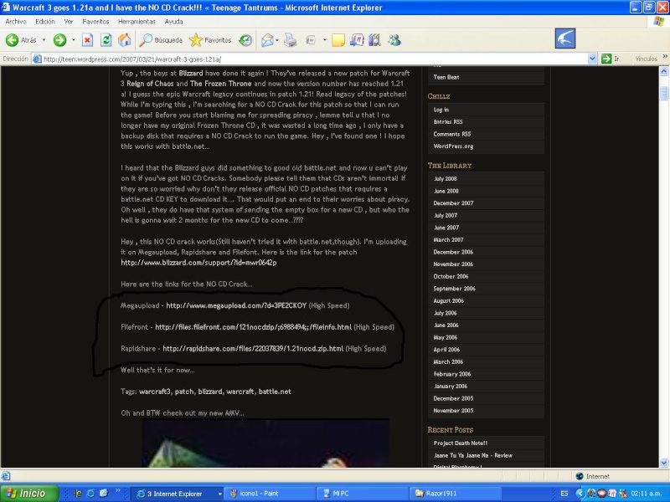Viewport: 670px width, 502px height.
Task: Open Teen Beat sidebar link
Action: click(446, 77)
